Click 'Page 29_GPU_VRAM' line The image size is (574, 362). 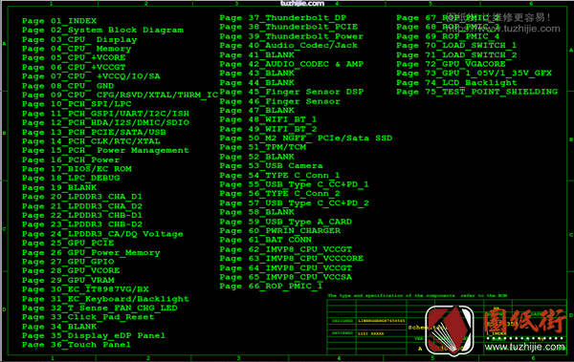pos(68,281)
